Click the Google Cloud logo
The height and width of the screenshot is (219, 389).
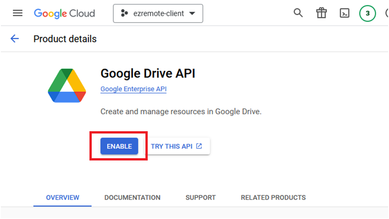click(x=64, y=13)
